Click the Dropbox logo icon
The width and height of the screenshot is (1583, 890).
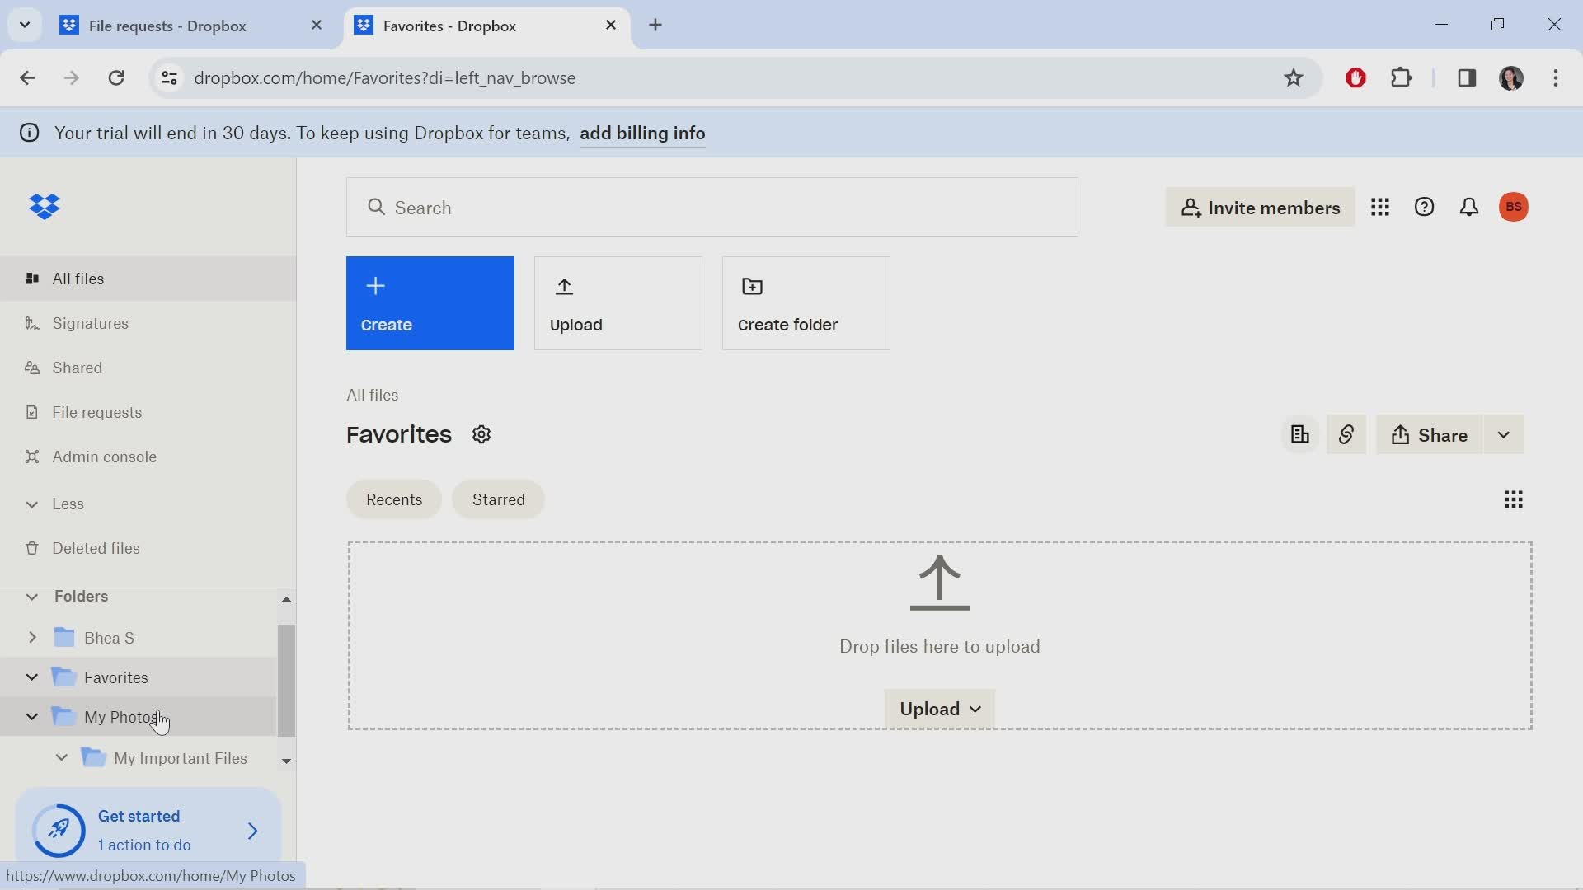45,207
